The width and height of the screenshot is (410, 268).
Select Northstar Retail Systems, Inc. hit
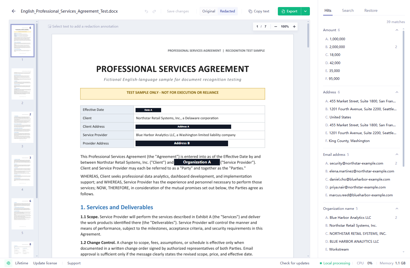tap(361, 226)
